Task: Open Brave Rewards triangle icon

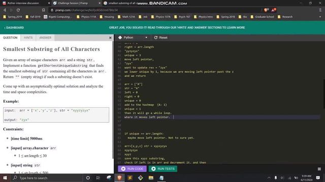Action: point(274,10)
